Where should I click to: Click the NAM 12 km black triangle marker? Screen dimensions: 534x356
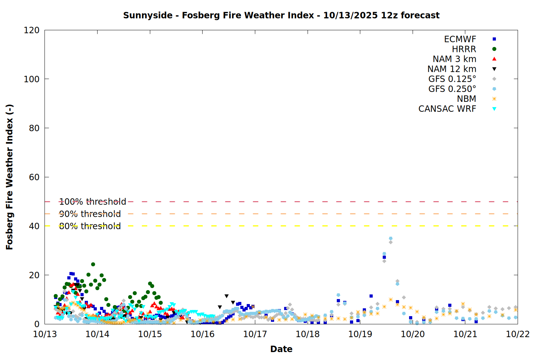494,69
